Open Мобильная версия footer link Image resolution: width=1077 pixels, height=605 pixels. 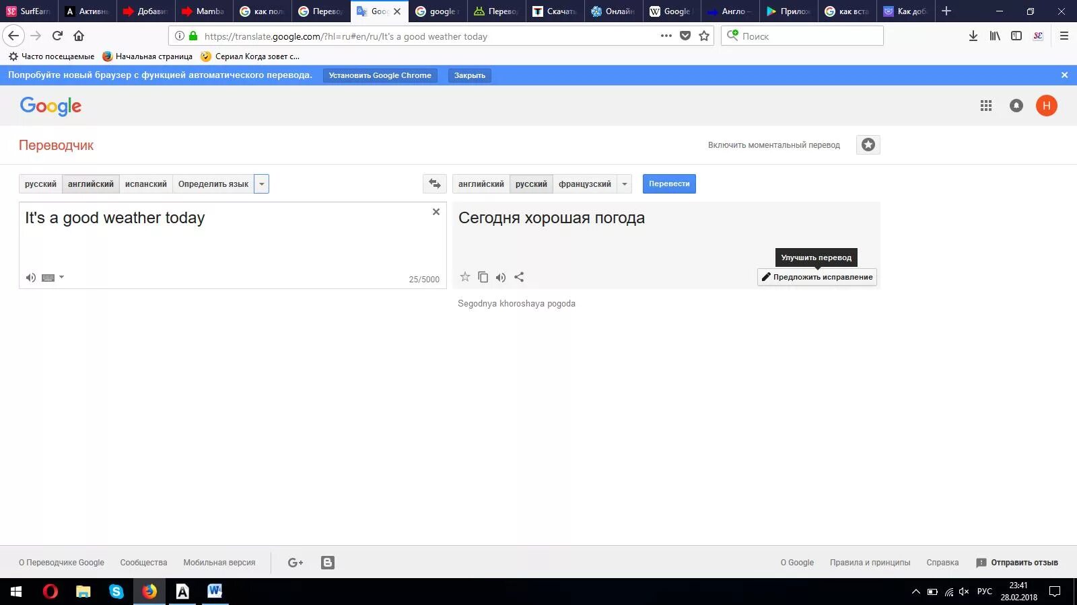pyautogui.click(x=219, y=563)
